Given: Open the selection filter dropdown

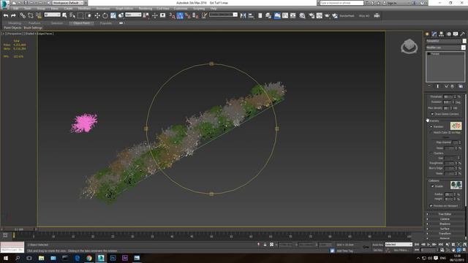Looking at the screenshot, I should (52, 15).
